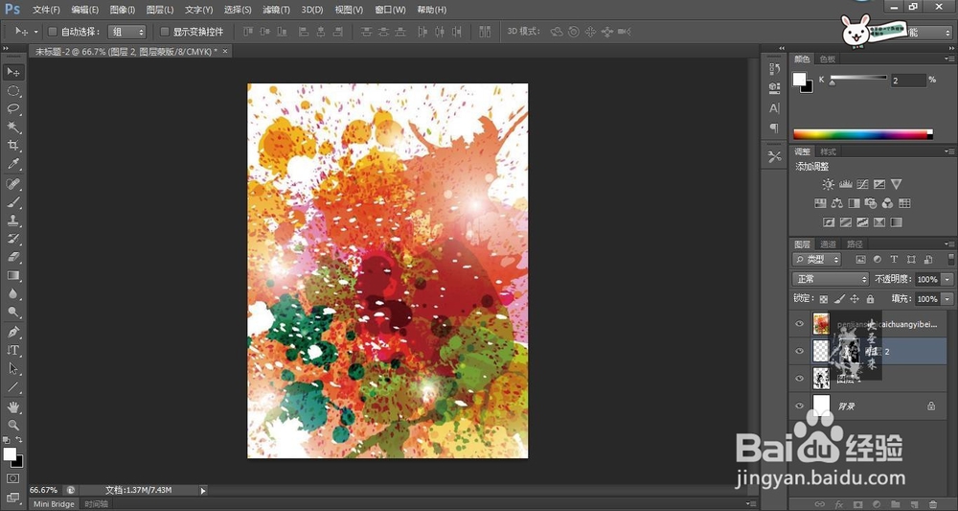Select the Eyedropper tool
958x511 pixels.
pos(13,164)
